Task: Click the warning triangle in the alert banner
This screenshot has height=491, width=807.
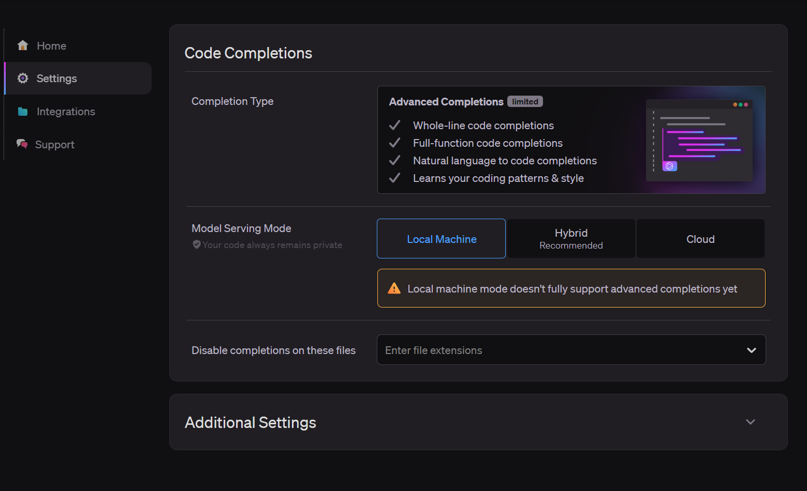Action: click(394, 288)
